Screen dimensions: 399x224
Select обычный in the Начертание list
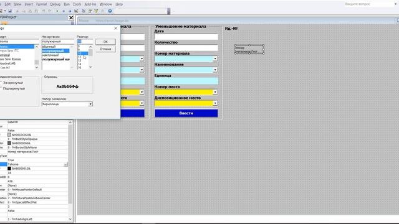tap(49, 47)
